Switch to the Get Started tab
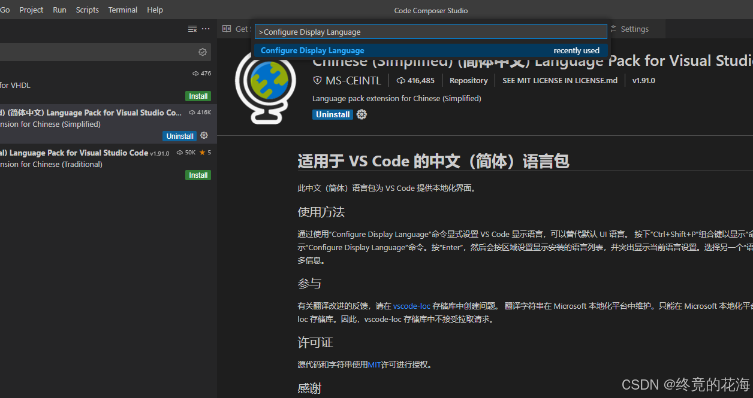The width and height of the screenshot is (753, 398). (235, 29)
